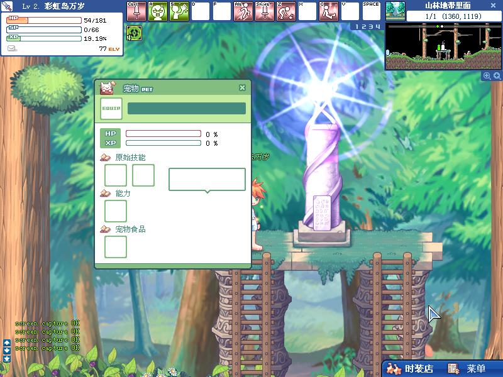Select the empty F hotkey slot
The height and width of the screenshot is (377, 503).
click(222, 11)
